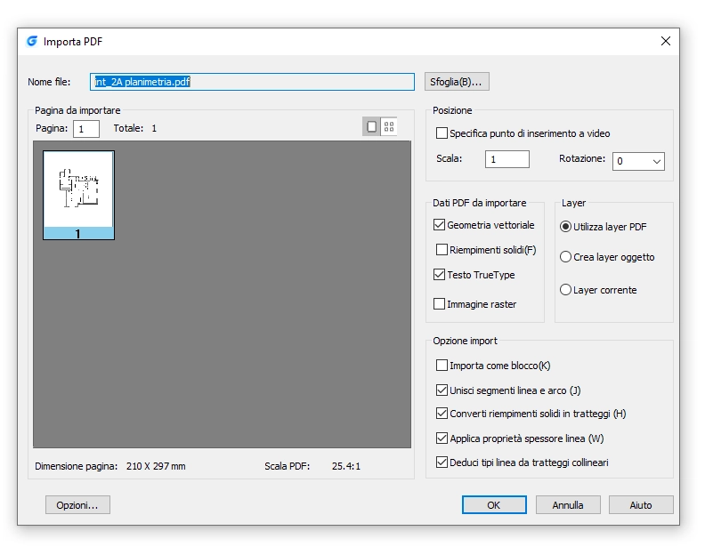Viewport: 705px width, 547px height.
Task: Click Annulla to cancel import
Action: point(568,505)
